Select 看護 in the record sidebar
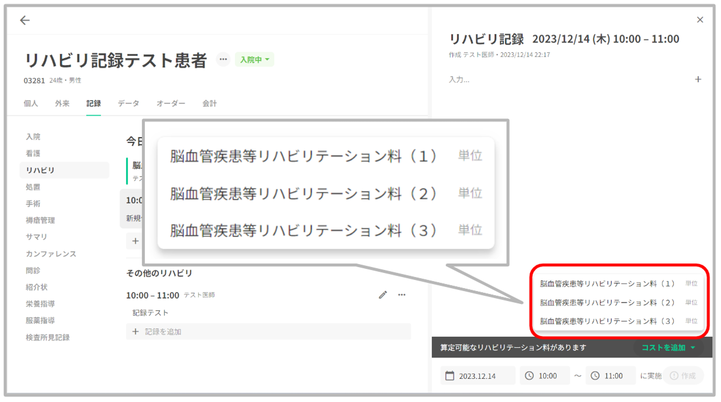This screenshot has width=721, height=402. 33,153
